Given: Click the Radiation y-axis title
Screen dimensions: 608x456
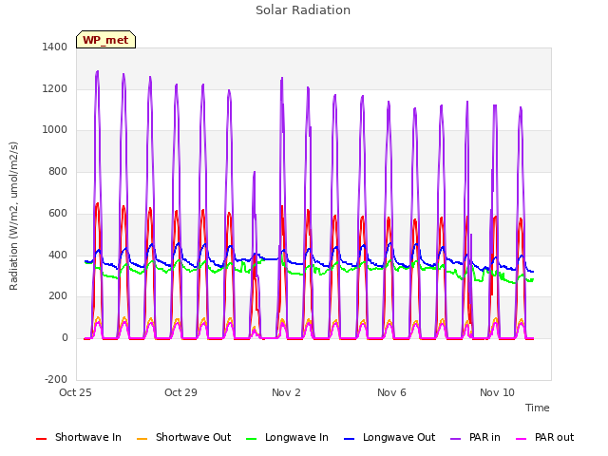Looking at the screenshot, I should 13,216.
